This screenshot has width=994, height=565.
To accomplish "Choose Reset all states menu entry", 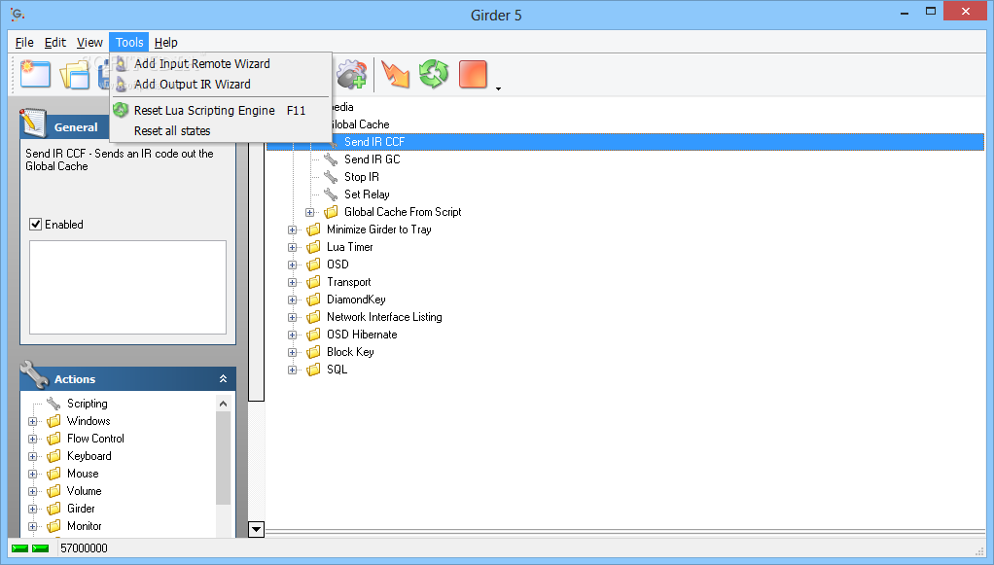I will coord(221,130).
